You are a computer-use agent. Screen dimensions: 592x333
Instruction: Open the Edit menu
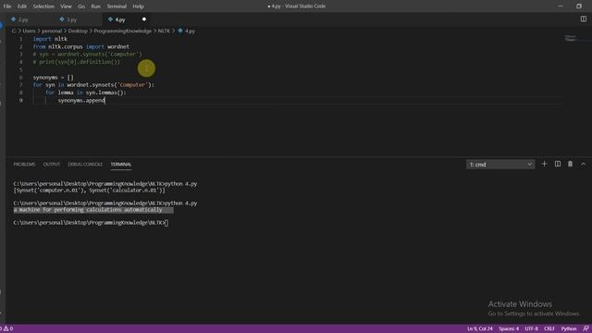click(22, 6)
